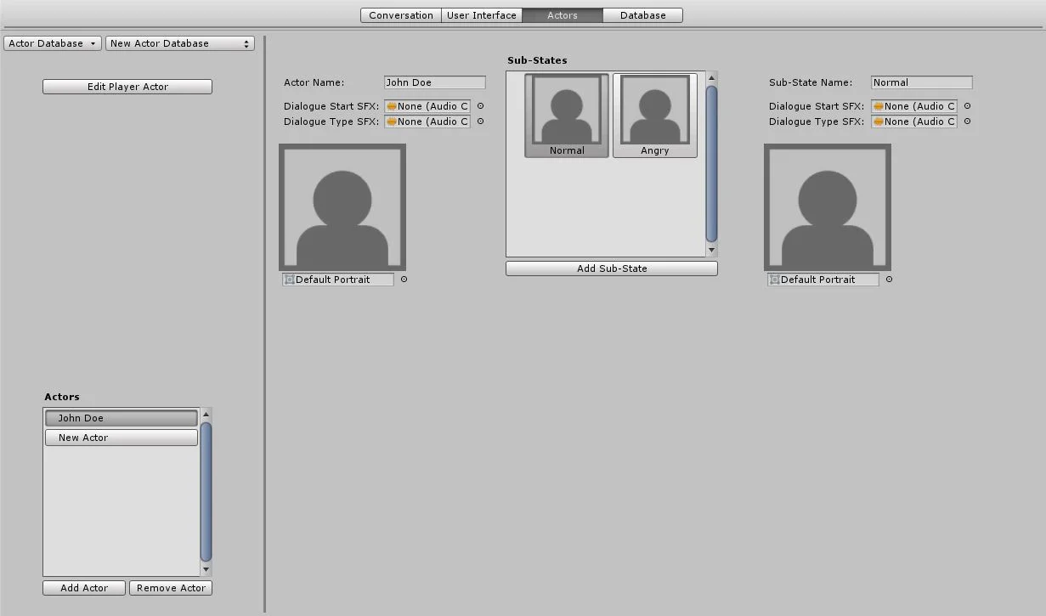Select the Normal sub-state thumbnail

click(x=566, y=115)
